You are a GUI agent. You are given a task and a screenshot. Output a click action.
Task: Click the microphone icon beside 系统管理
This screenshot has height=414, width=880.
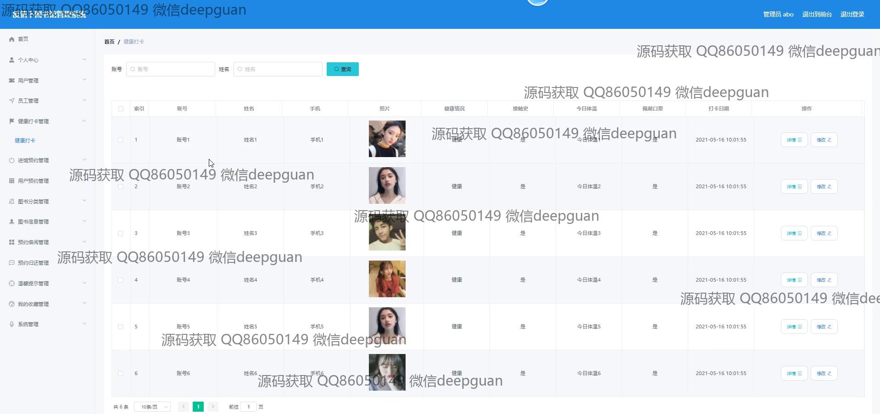(12, 324)
